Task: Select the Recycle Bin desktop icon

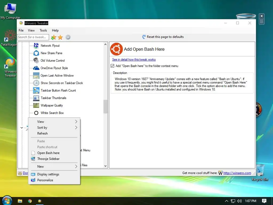Action: click(260, 170)
